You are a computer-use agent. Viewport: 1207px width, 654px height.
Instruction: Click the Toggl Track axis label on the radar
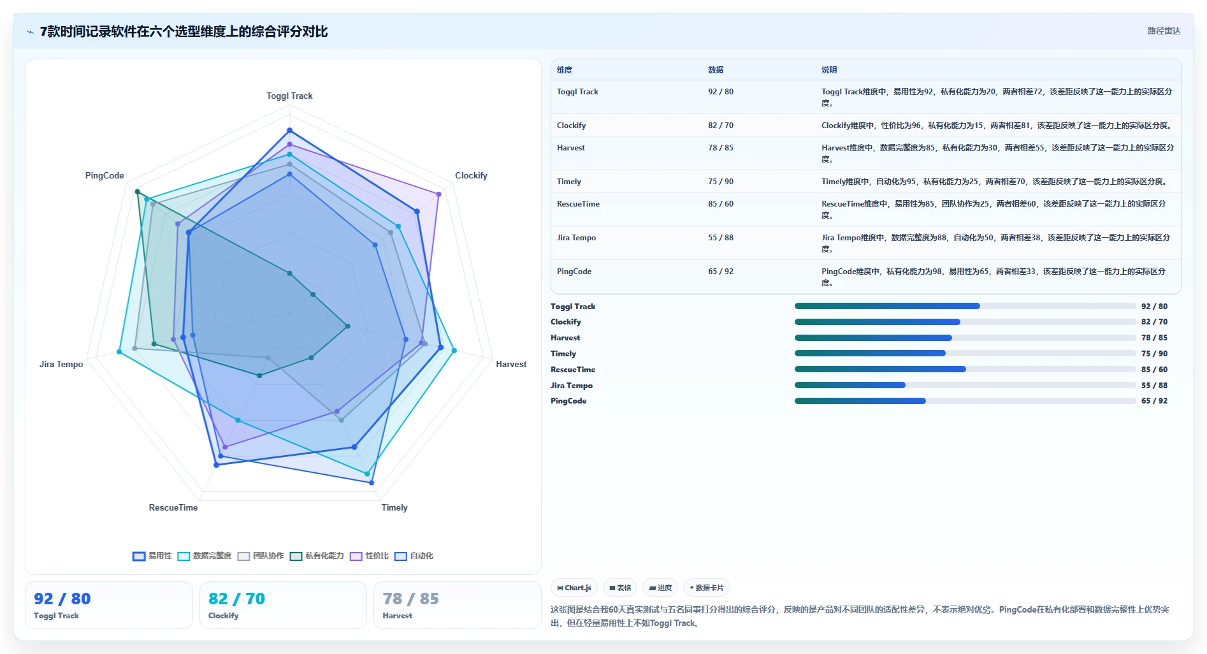click(289, 96)
